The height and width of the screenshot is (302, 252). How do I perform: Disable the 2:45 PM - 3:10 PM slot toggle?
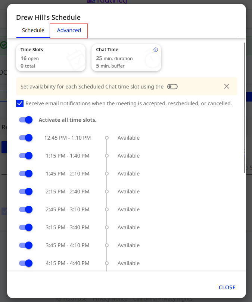click(x=26, y=209)
